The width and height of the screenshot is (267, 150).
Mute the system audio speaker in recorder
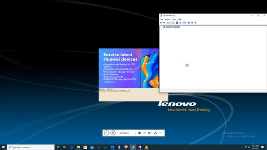pyautogui.click(x=140, y=133)
